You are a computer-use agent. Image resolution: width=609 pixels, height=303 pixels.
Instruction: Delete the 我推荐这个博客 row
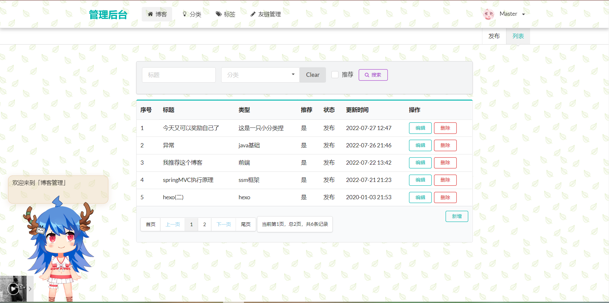click(x=445, y=163)
